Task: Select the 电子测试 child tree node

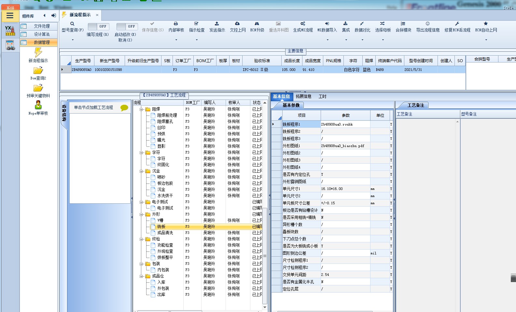Action: [x=165, y=208]
